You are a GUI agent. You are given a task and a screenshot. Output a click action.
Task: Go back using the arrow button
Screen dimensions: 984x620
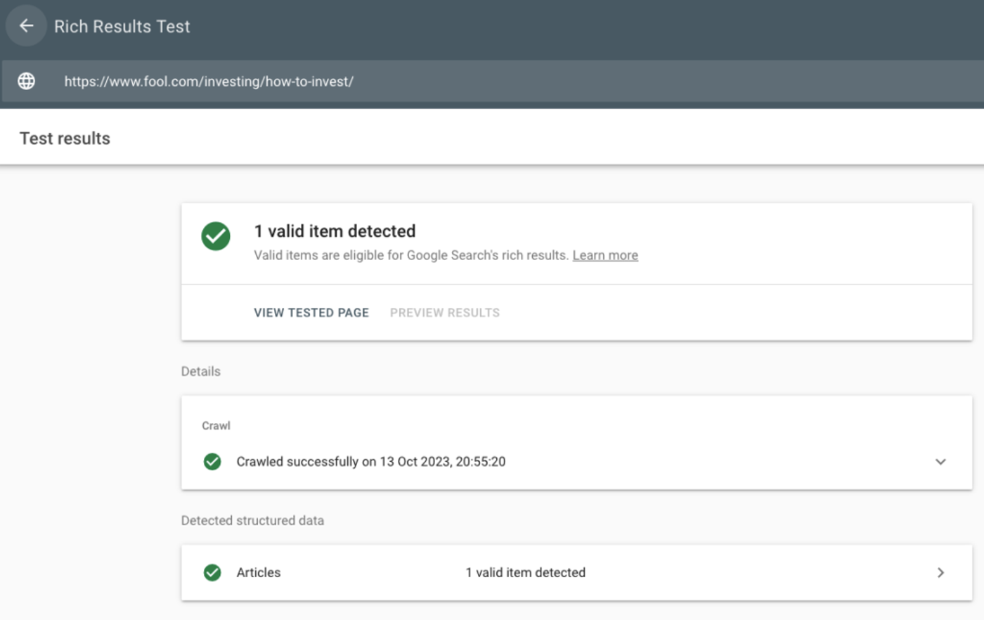coord(26,26)
